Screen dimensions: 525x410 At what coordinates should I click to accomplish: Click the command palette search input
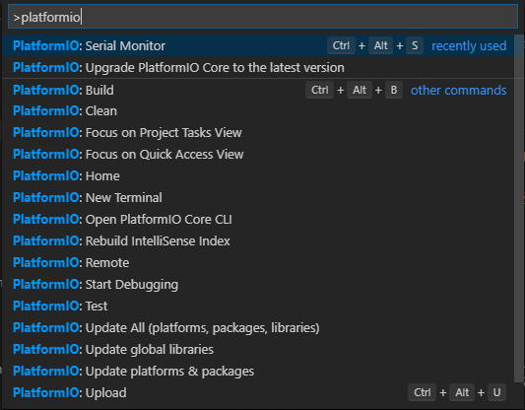pos(263,17)
